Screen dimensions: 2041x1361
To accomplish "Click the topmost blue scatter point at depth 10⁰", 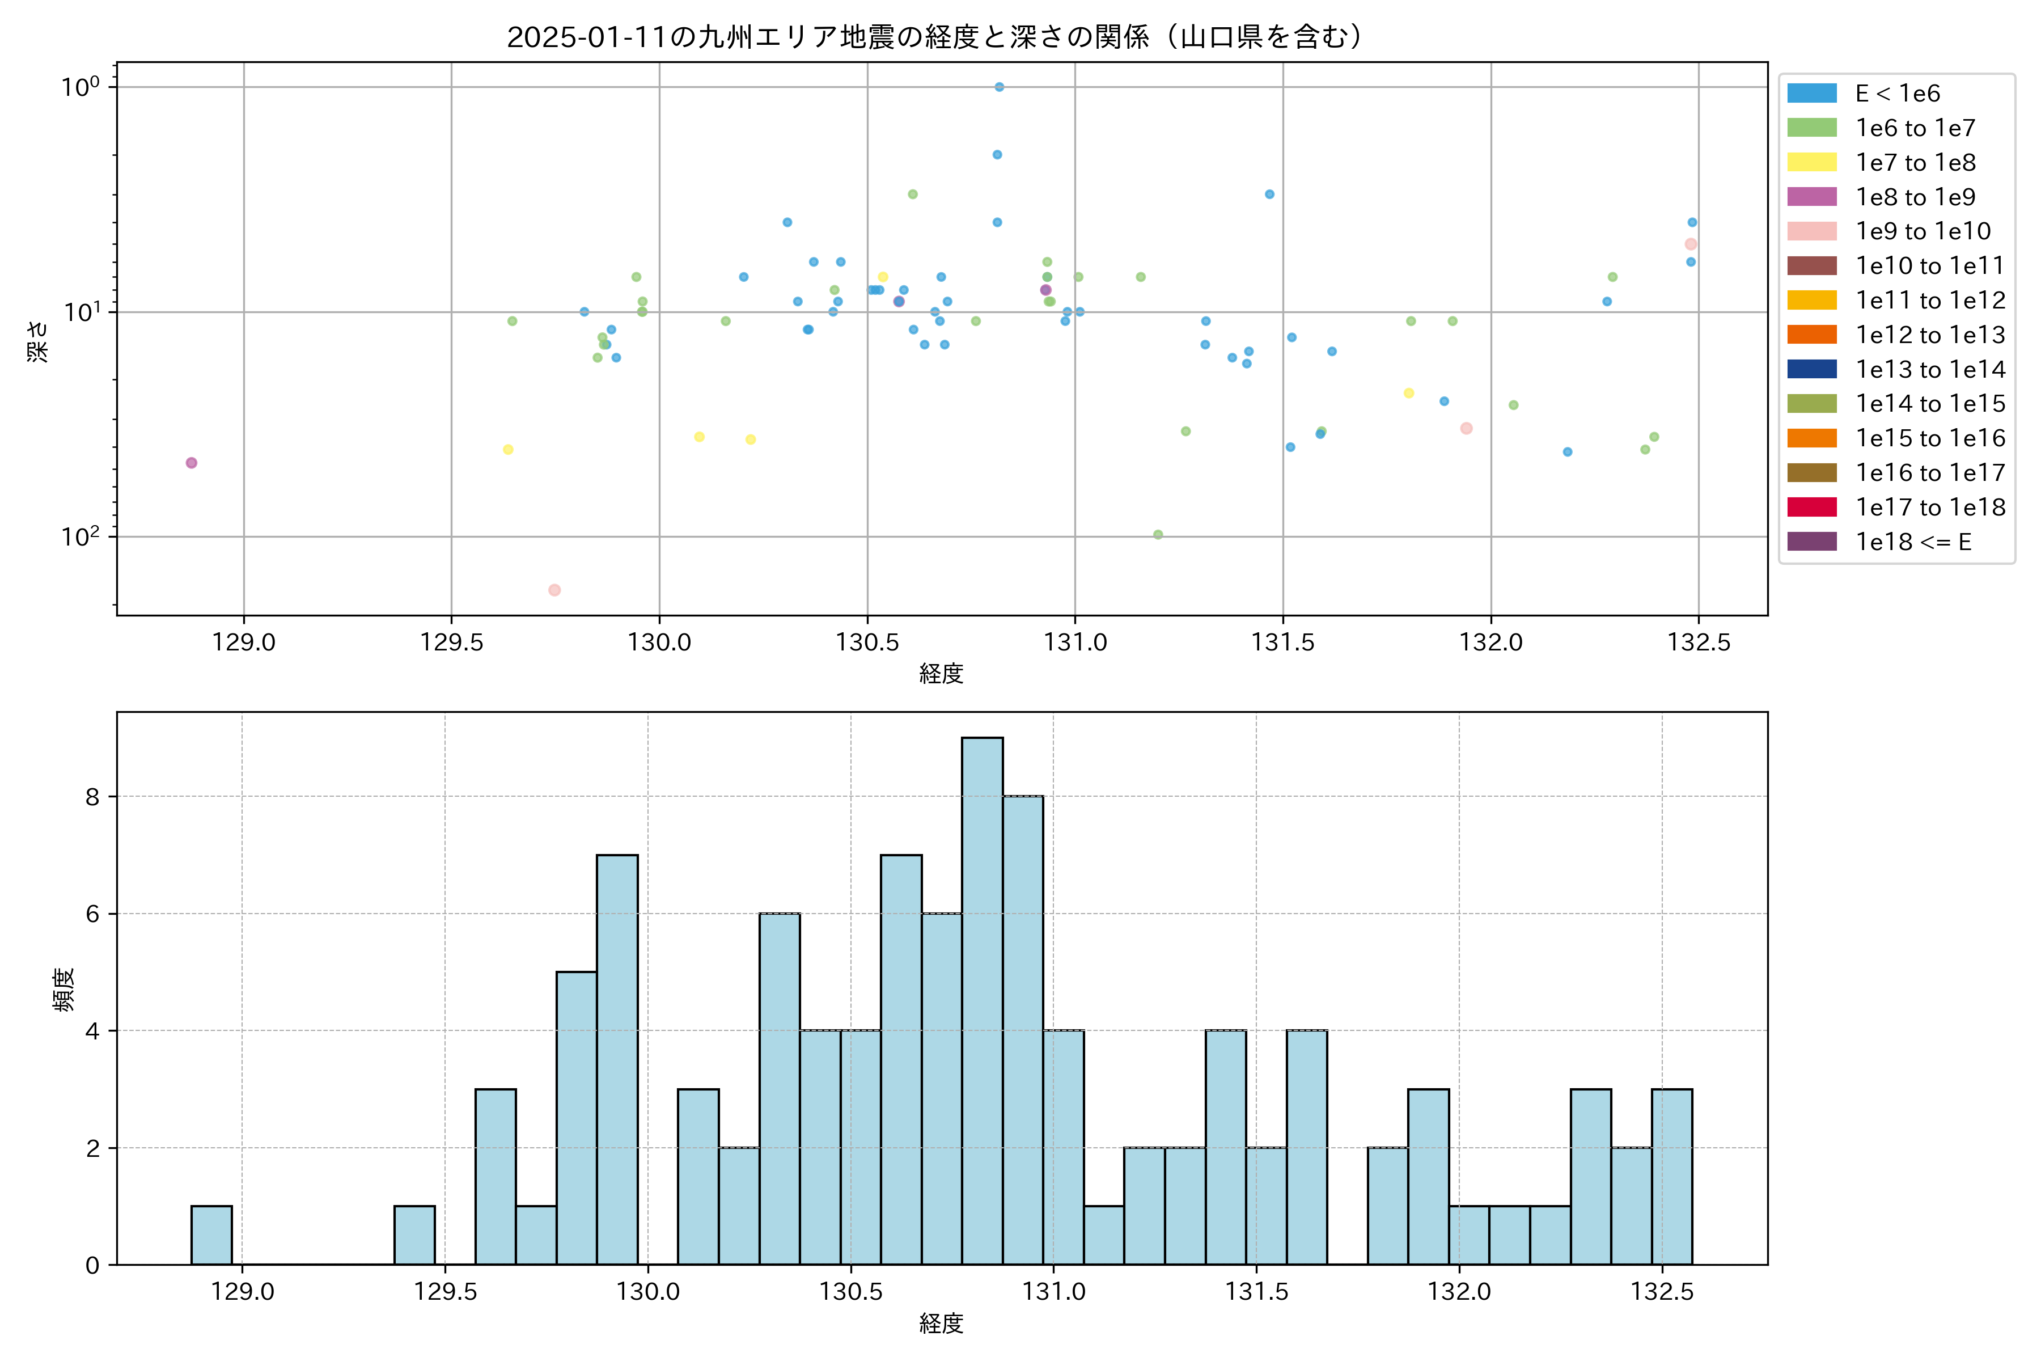I will point(999,87).
